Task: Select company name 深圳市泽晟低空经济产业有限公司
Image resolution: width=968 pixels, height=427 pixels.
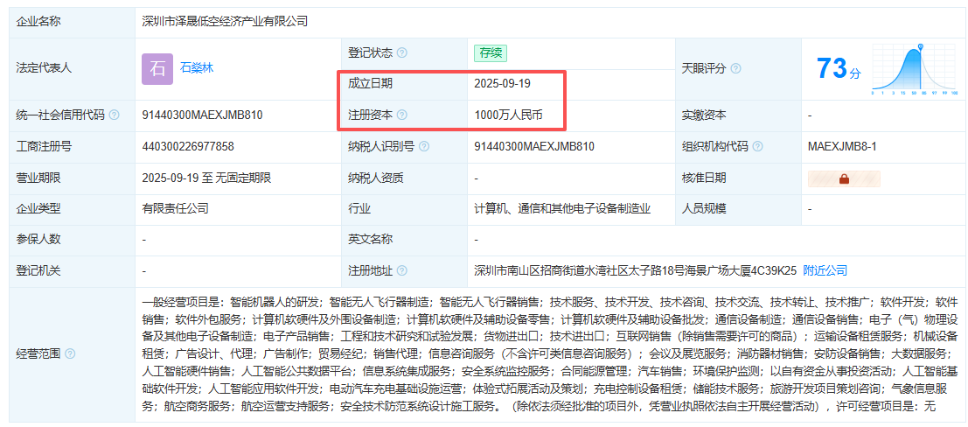Action: 225,22
